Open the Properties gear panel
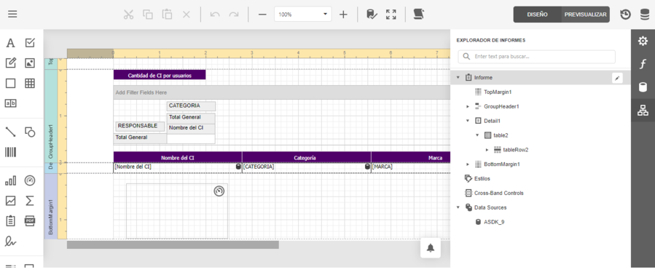This screenshot has height=270, width=655. coord(643,41)
